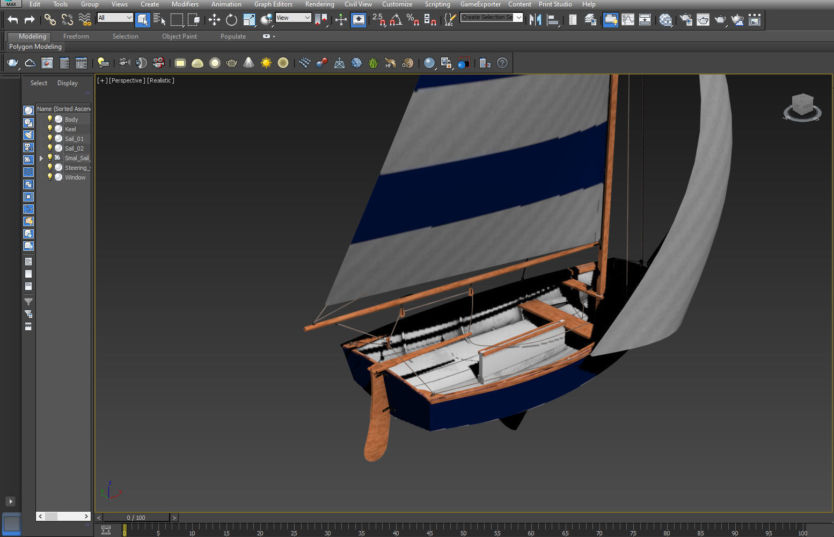Click the Undo arrow icon

13,20
